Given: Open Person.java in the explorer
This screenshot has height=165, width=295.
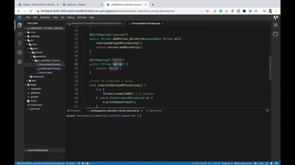Looking at the screenshot, I should tap(45, 72).
